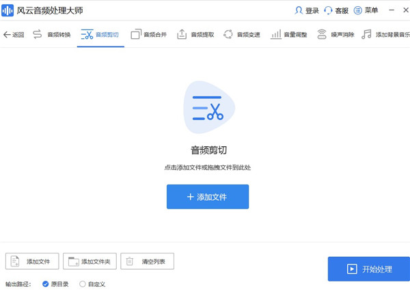This screenshot has height=291, width=410.
Task: Open the 音频转换 conversion tab
Action: pyautogui.click(x=51, y=34)
